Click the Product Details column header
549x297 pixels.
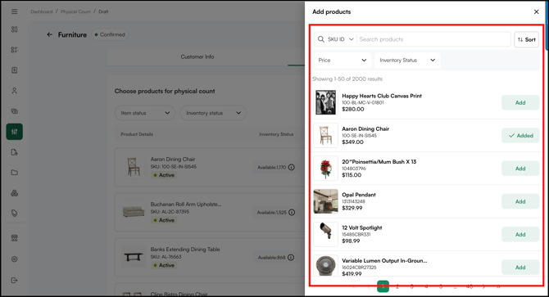(x=137, y=134)
